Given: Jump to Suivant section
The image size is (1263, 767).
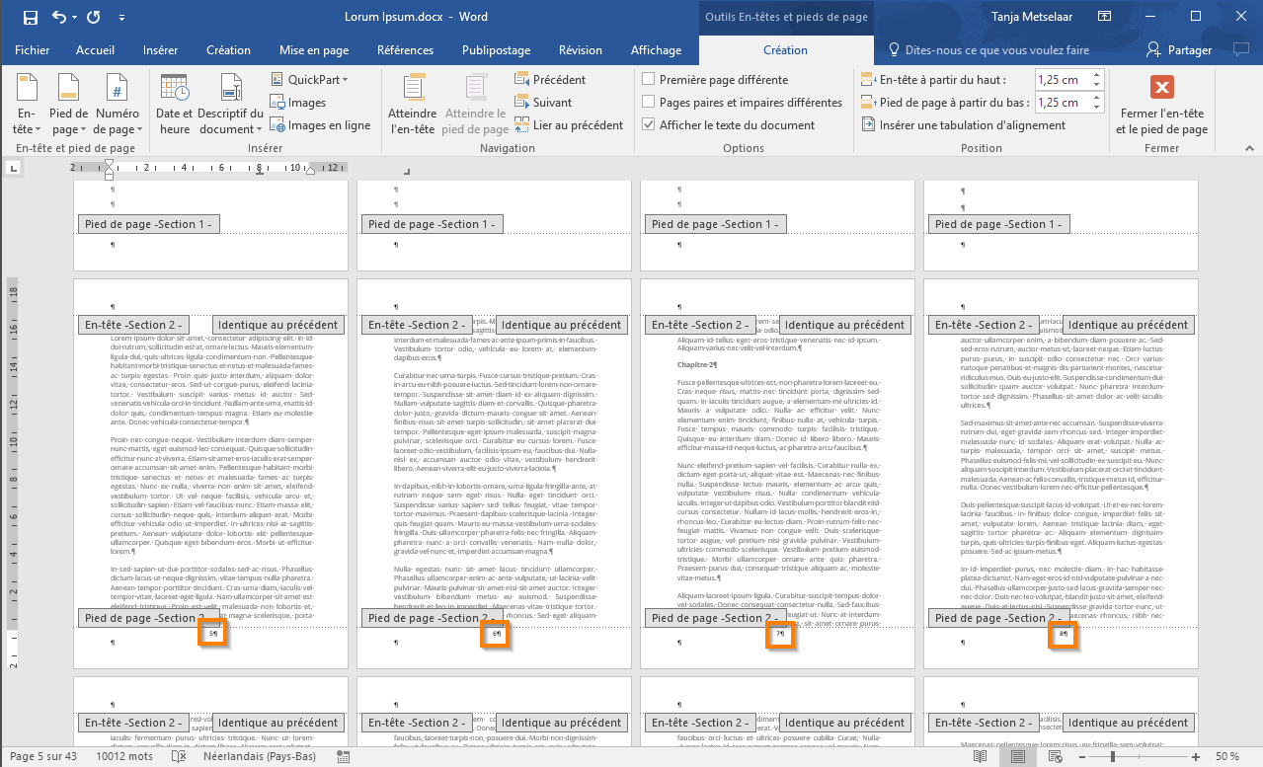Looking at the screenshot, I should tap(543, 103).
